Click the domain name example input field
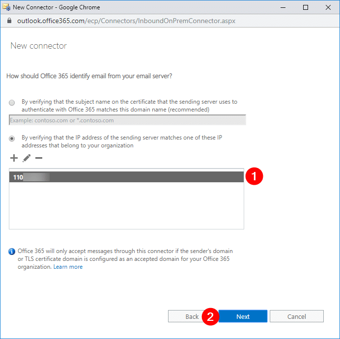 coord(128,120)
